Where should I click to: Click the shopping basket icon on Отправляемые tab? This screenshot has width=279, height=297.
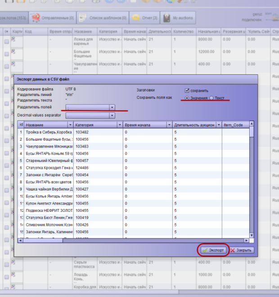pos(36,18)
